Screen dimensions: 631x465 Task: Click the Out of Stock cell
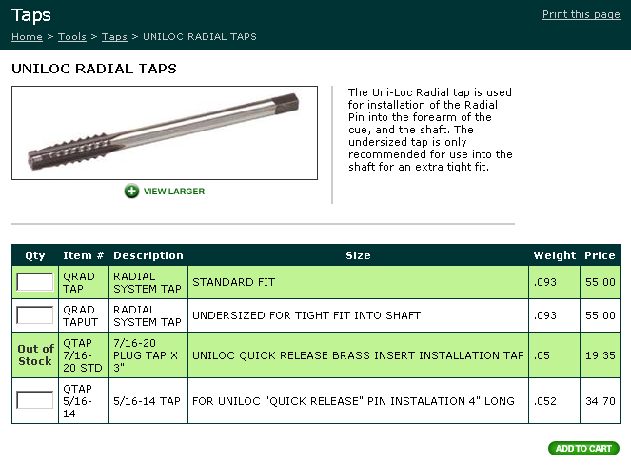coord(35,354)
